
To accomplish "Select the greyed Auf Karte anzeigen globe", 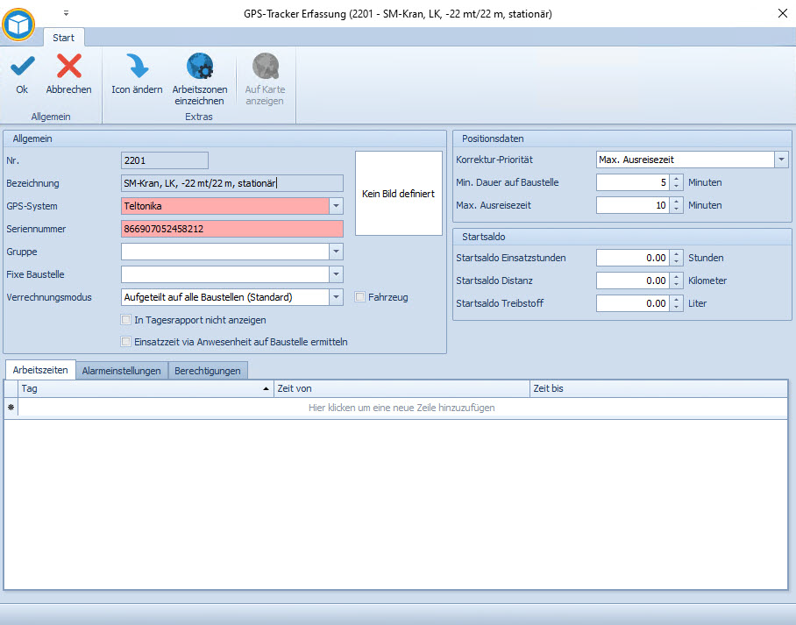I will pyautogui.click(x=265, y=66).
